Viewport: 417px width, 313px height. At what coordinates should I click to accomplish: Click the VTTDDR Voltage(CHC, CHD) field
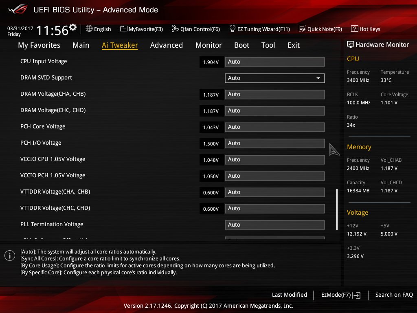275,208
